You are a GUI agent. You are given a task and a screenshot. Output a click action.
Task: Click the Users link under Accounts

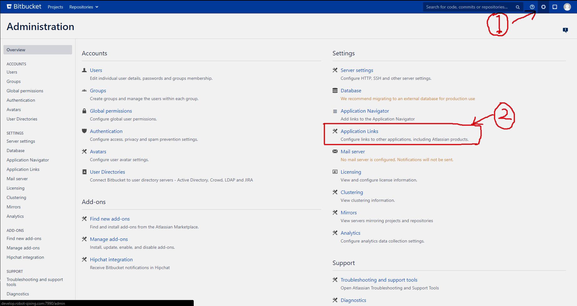click(x=96, y=70)
